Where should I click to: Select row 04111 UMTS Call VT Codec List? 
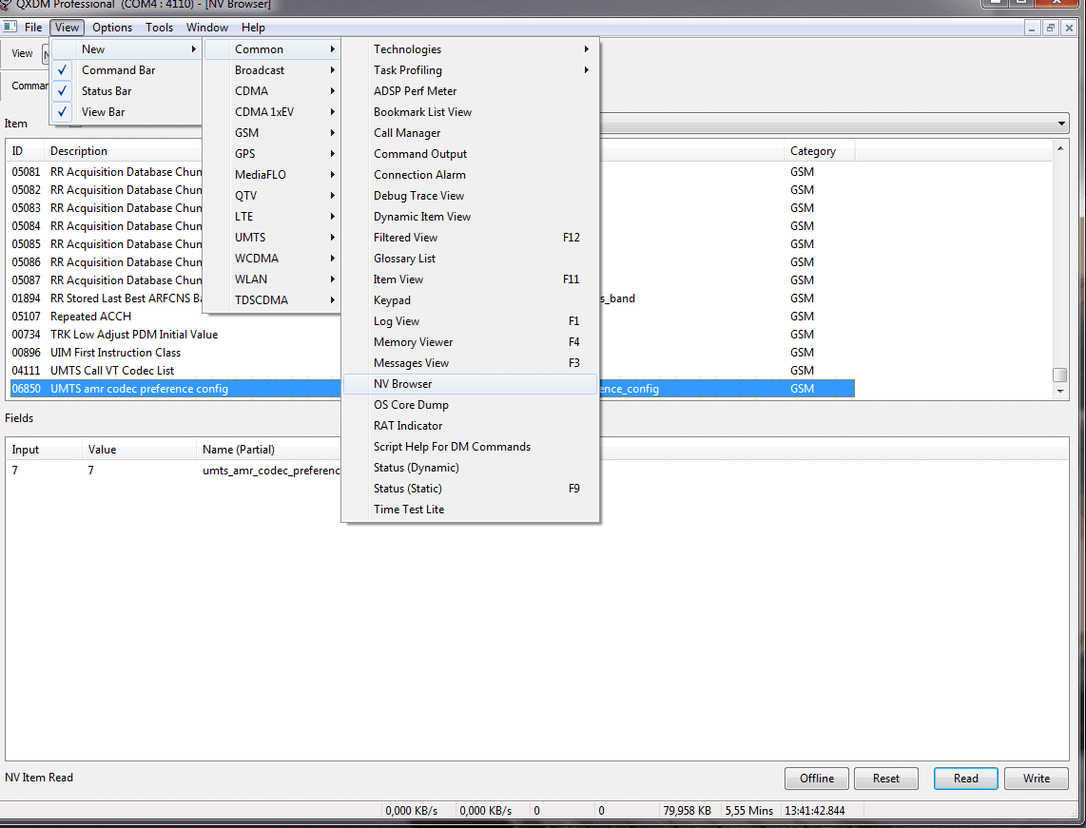click(174, 371)
